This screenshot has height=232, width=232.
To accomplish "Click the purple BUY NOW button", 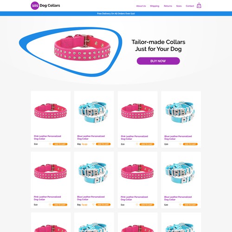I will point(158,61).
